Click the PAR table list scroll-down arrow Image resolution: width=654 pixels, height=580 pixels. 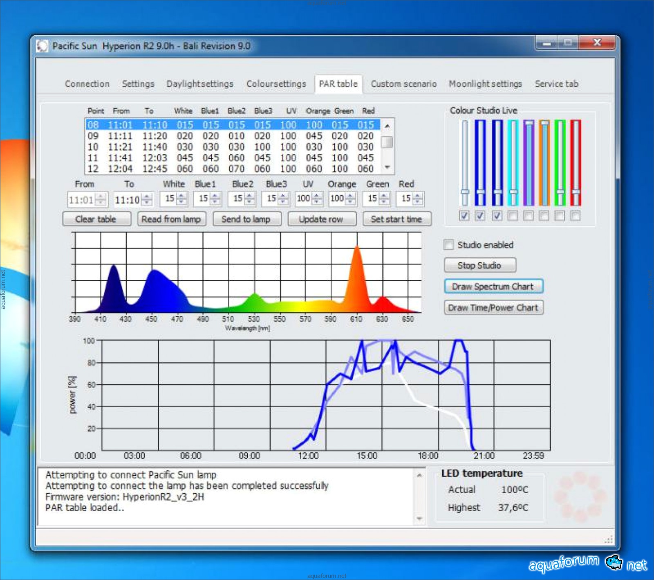tap(387, 167)
